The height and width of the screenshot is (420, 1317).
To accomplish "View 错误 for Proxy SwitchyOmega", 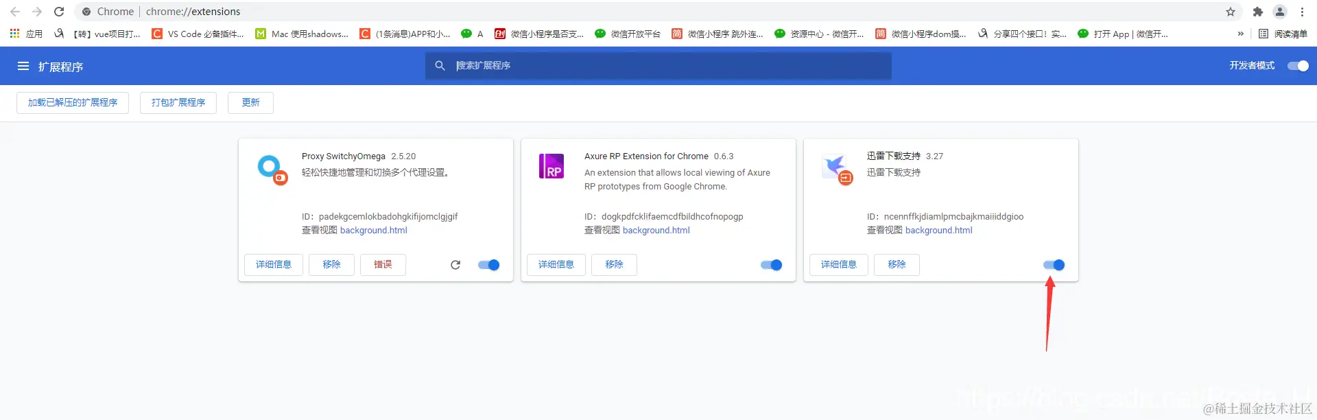I will (383, 265).
